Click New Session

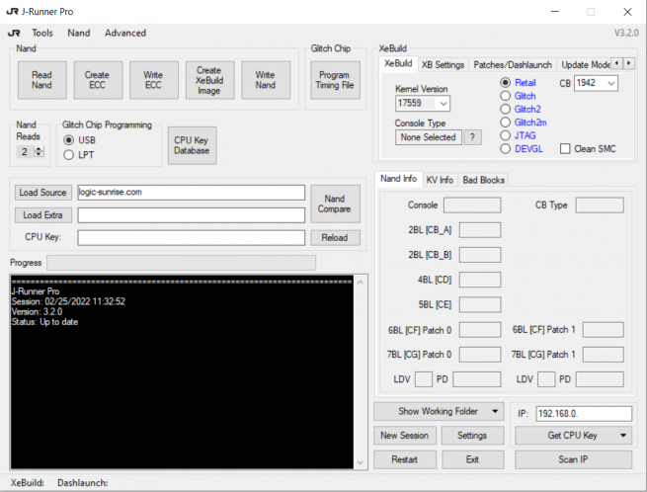click(x=405, y=436)
